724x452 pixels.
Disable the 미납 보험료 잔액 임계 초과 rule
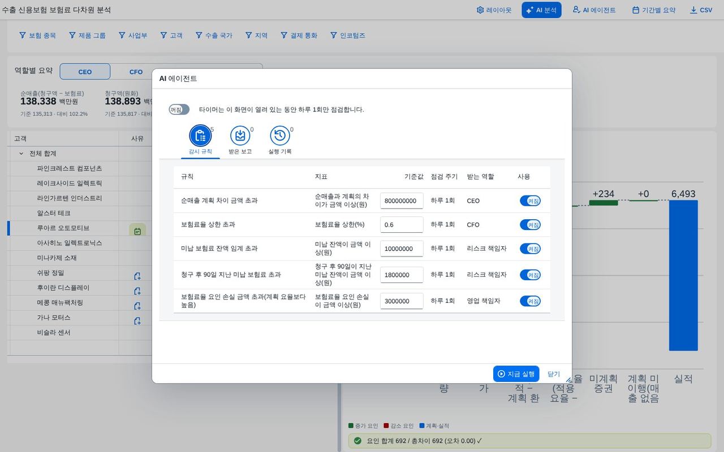(x=530, y=249)
